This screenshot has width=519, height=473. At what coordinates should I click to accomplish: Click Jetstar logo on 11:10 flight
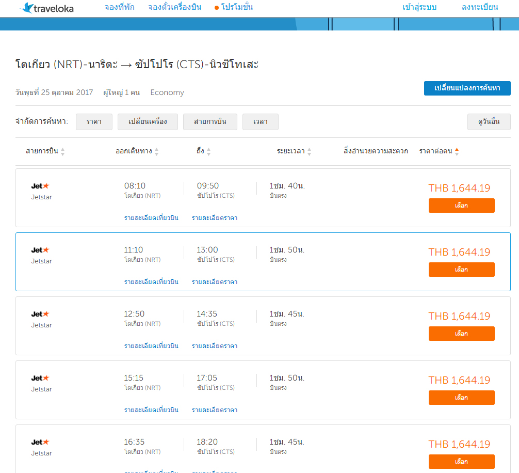coord(40,250)
